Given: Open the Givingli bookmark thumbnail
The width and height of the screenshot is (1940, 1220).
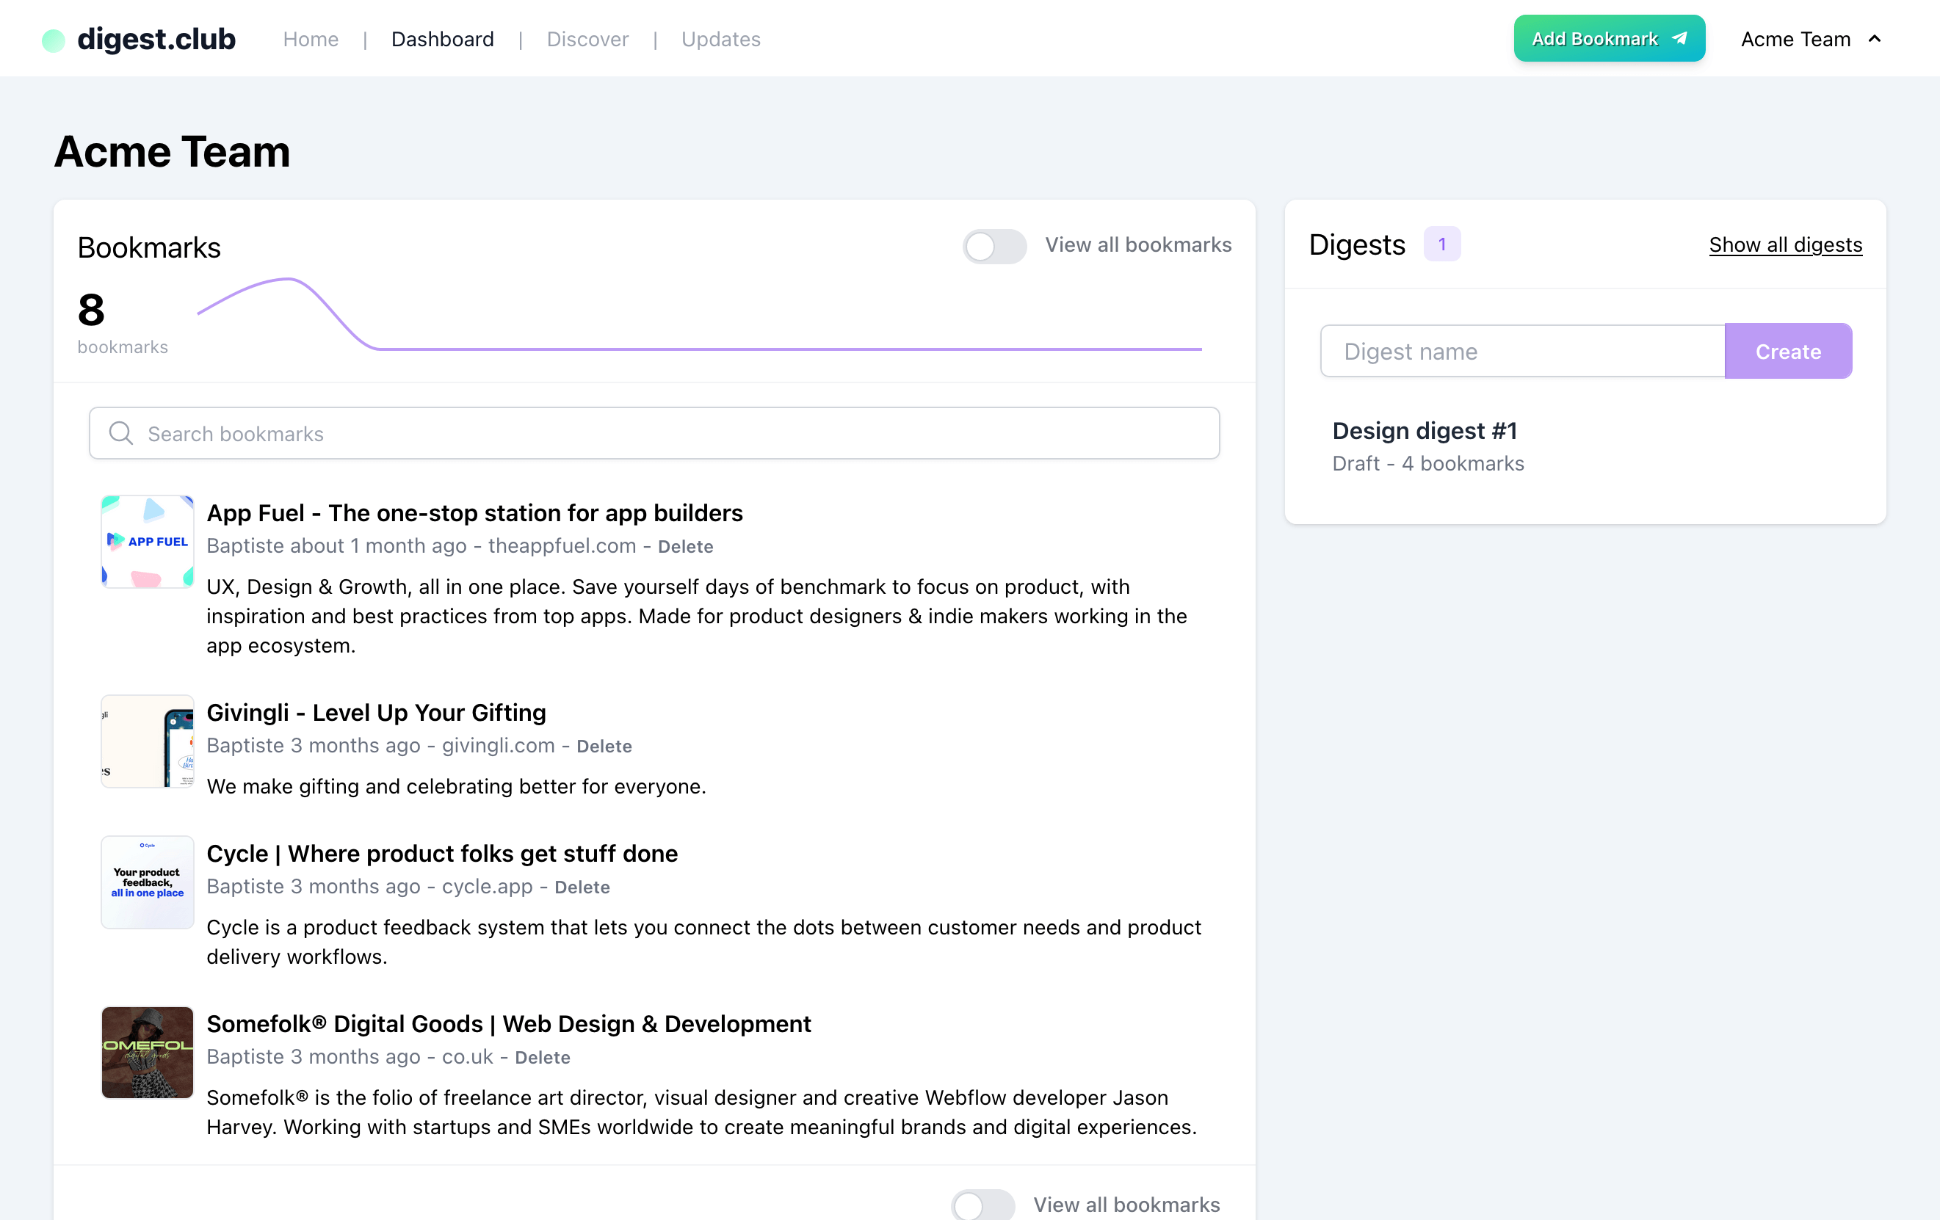Looking at the screenshot, I should click(148, 741).
